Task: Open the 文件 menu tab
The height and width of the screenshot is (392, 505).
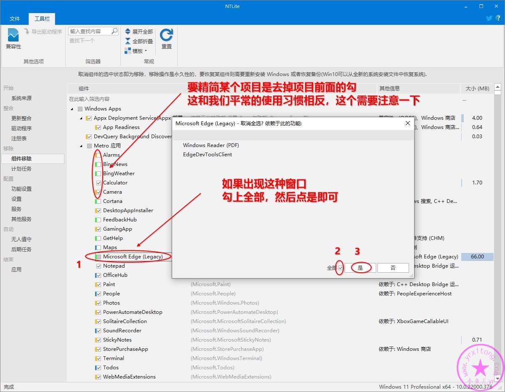Action: click(15, 18)
